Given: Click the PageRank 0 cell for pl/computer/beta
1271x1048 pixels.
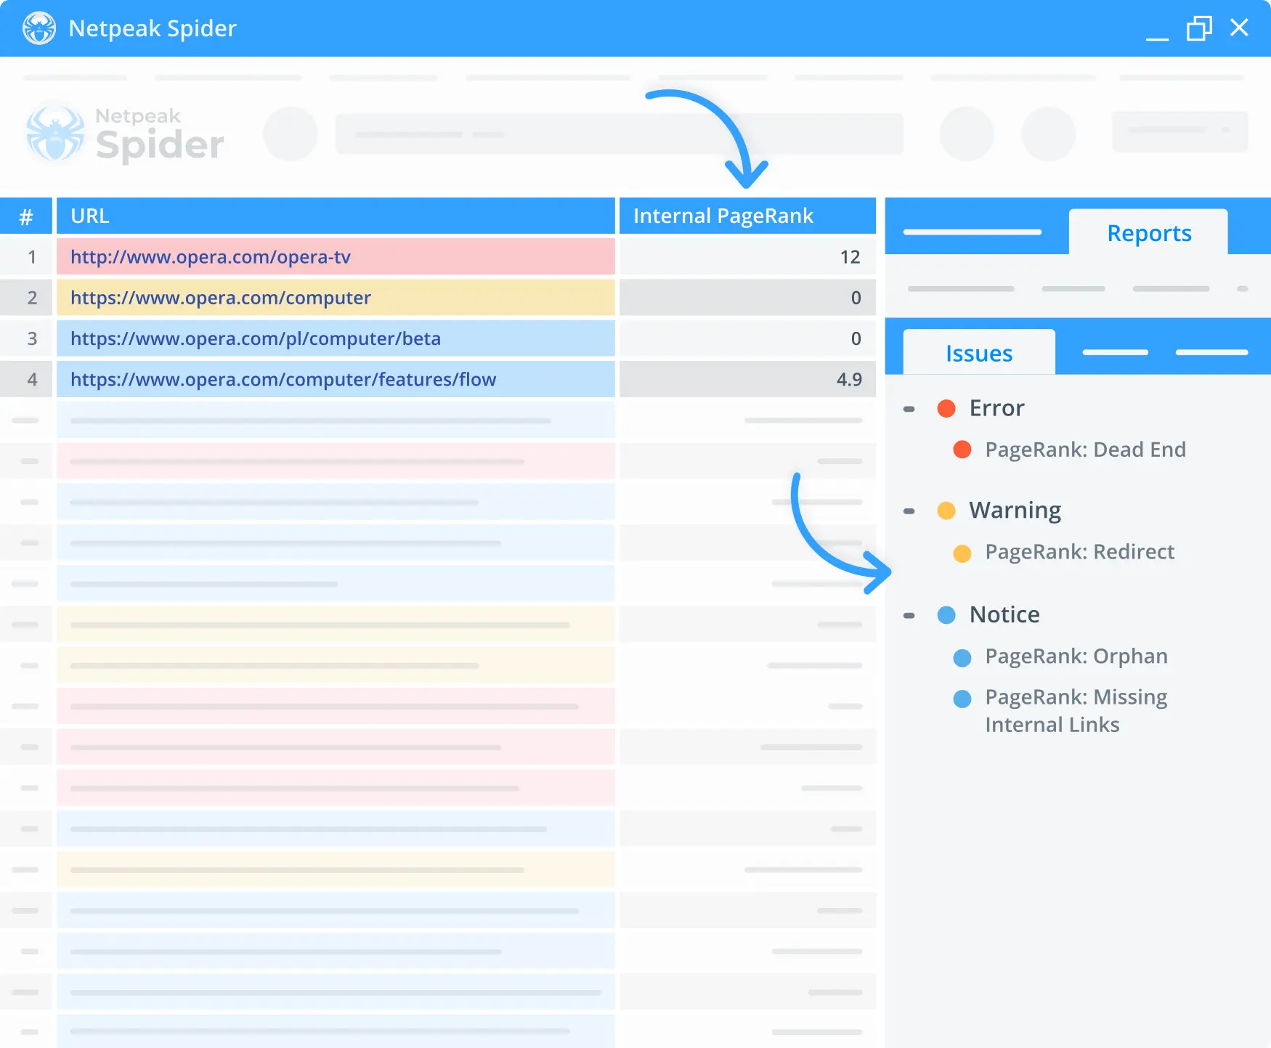Looking at the screenshot, I should (747, 338).
